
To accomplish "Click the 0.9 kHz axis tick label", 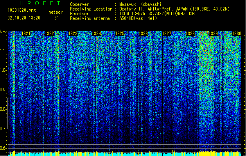I will pyautogui.click(x=4, y=90).
